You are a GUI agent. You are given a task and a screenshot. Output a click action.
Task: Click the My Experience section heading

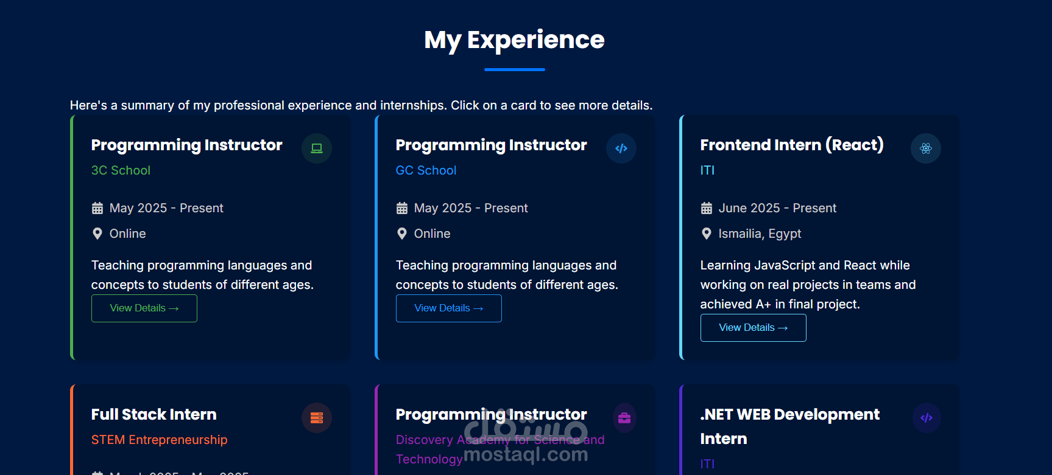(514, 40)
